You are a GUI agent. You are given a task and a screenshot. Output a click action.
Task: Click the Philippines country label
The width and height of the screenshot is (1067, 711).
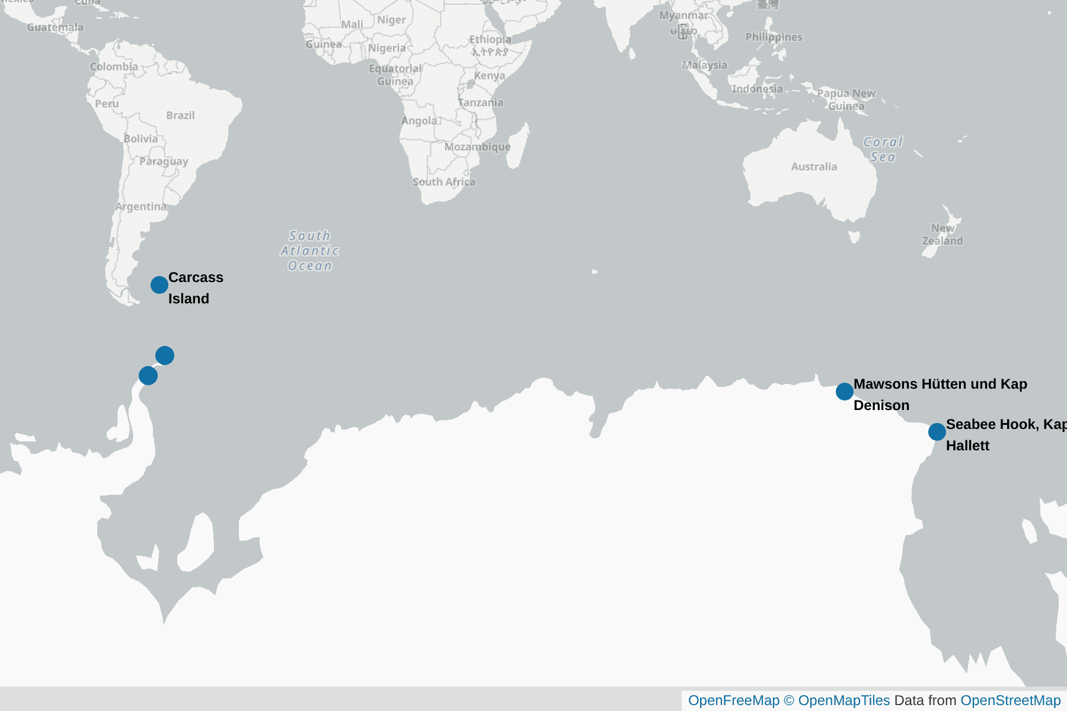[x=774, y=37]
